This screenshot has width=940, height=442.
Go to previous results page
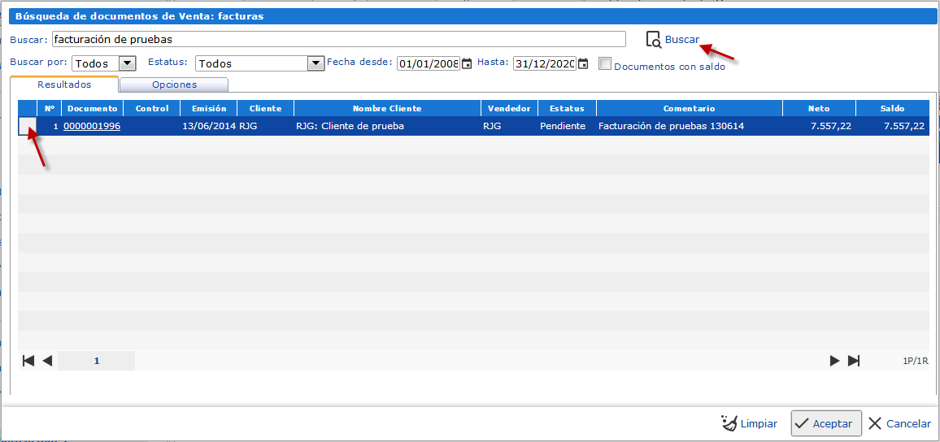click(x=47, y=361)
